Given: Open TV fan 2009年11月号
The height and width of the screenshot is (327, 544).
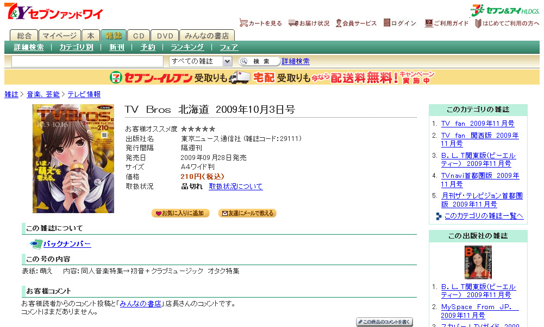Looking at the screenshot, I should tap(478, 124).
